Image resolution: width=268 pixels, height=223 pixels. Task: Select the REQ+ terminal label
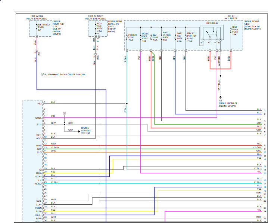tap(38, 215)
